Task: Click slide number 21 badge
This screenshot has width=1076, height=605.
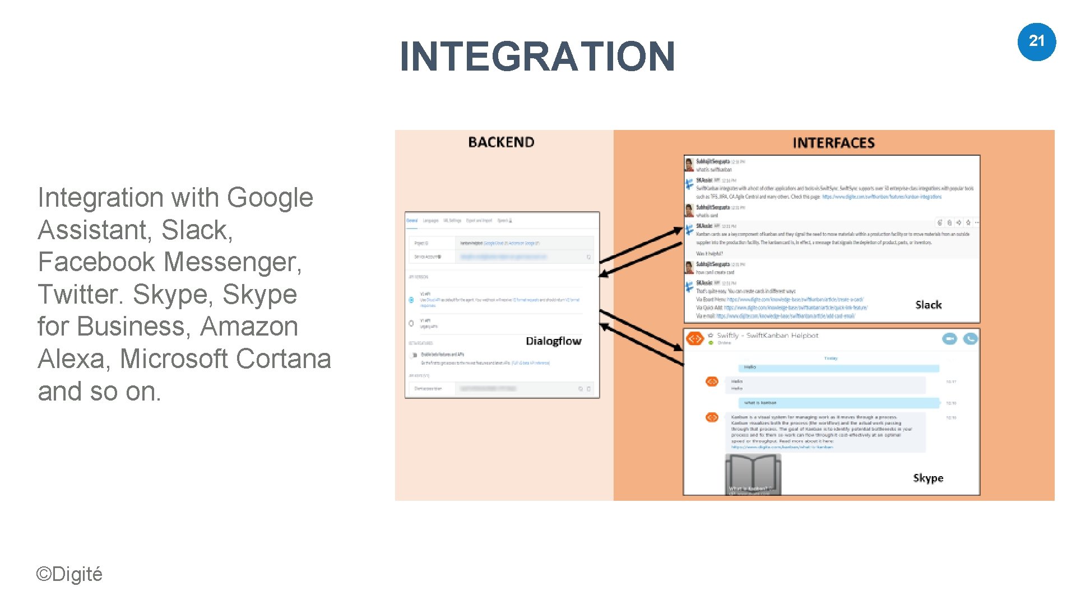Action: [x=1037, y=41]
